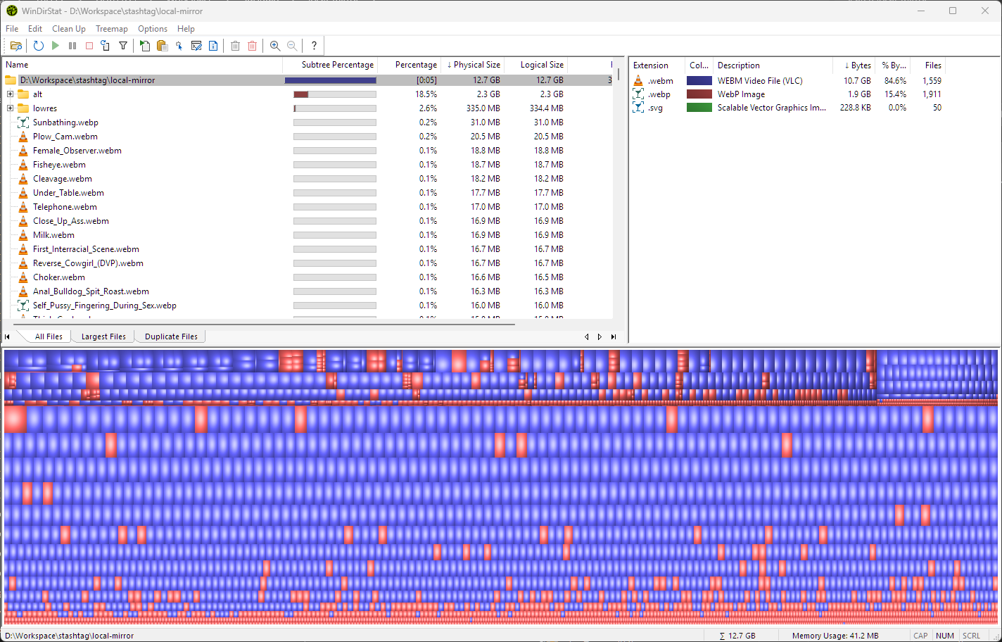
Task: Click the Refresh Selected toolbar icon
Action: 105,46
